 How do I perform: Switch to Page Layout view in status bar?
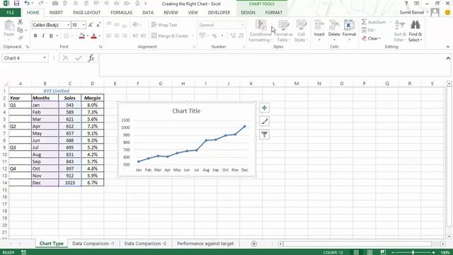tap(369, 252)
